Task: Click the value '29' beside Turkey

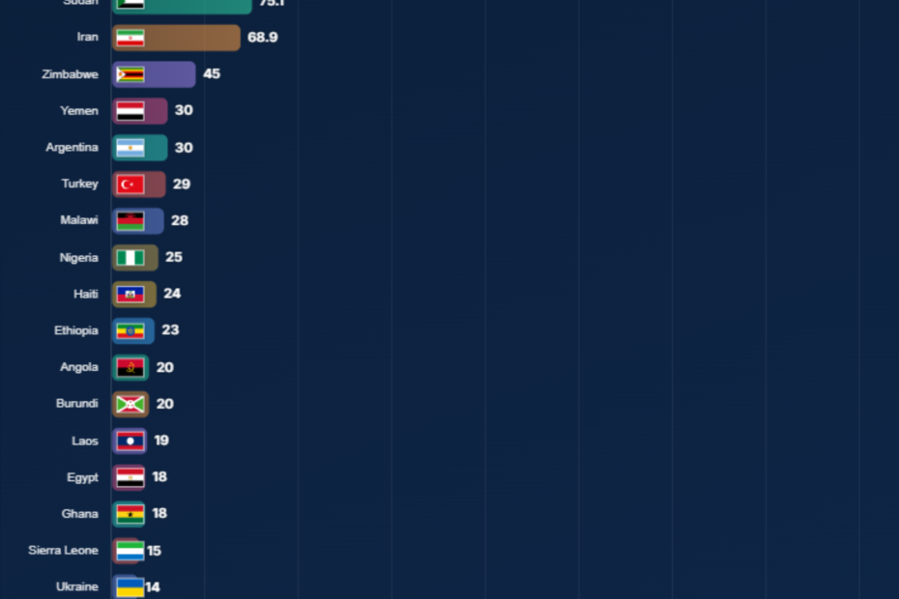Action: [x=181, y=184]
